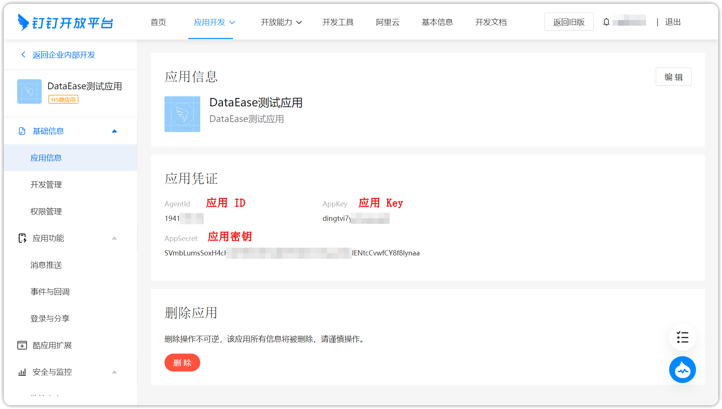The height and width of the screenshot is (409, 722).
Task: Click the DataEase测试应用 avatar in sidebar
Action: point(29,91)
